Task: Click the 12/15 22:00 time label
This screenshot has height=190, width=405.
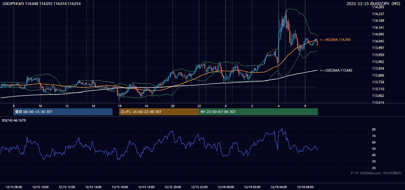Action: tap(199, 187)
